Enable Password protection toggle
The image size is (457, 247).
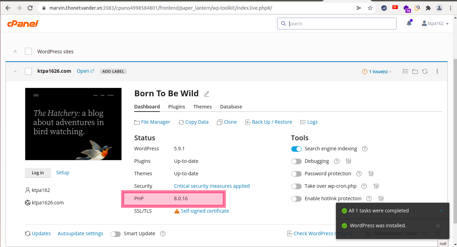[296, 174]
